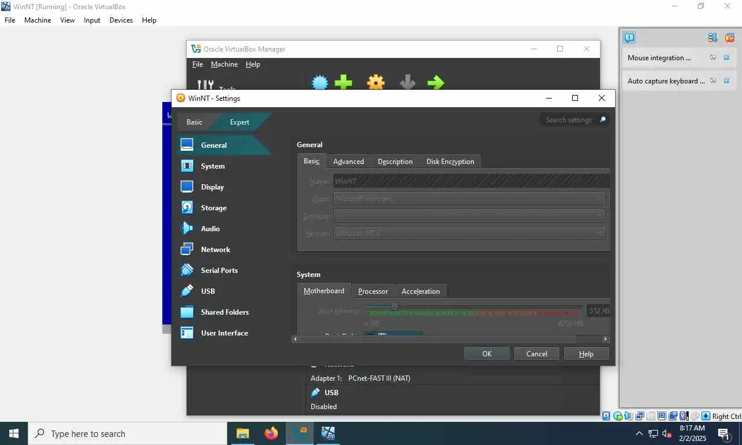Show hidden icons in system tray
Image resolution: width=742 pixels, height=445 pixels.
[x=639, y=433]
